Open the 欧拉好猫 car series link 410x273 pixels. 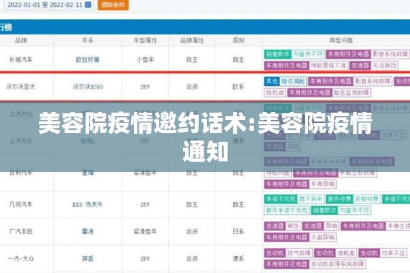pos(87,59)
